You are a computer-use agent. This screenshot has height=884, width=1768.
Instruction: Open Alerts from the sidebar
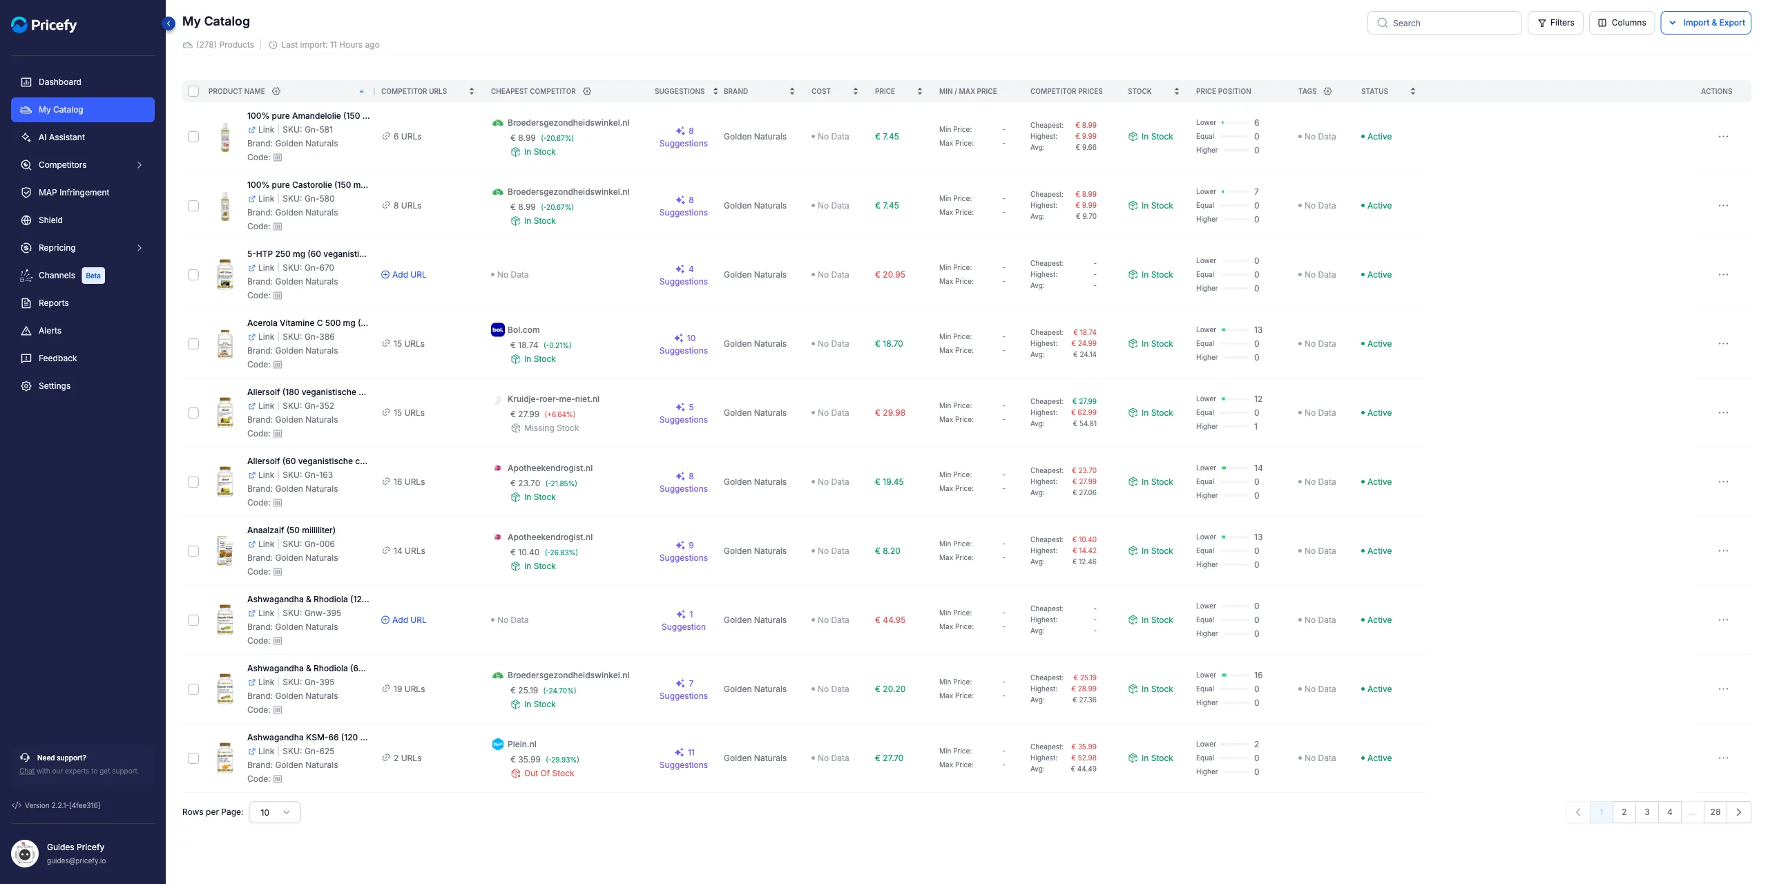tap(83, 331)
